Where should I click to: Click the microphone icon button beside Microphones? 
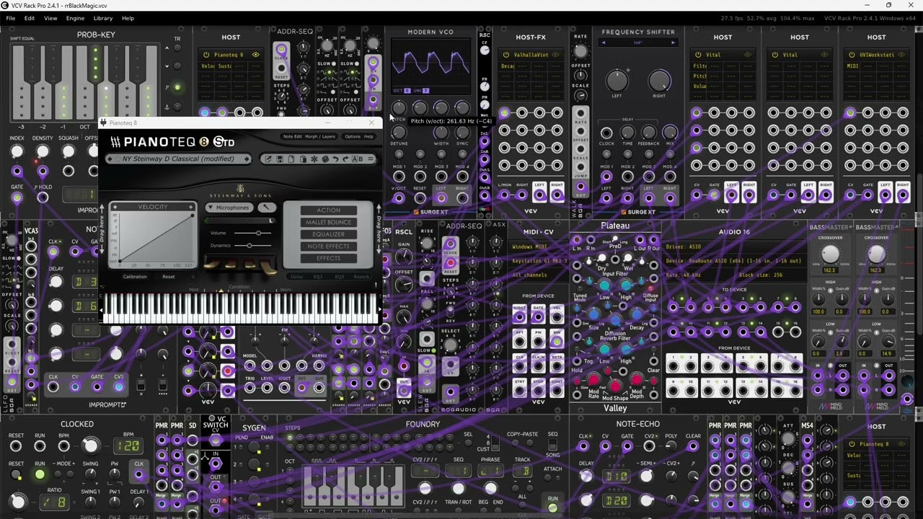[x=266, y=208]
